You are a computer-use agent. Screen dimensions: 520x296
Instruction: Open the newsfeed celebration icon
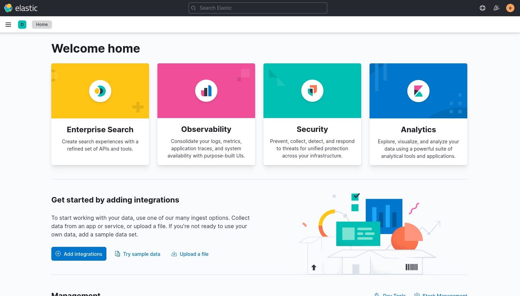point(496,8)
